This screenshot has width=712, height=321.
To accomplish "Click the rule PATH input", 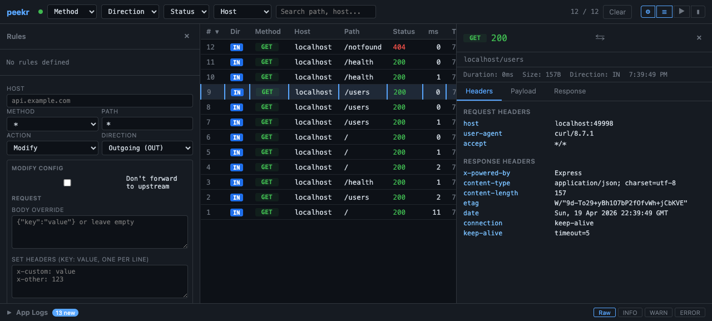I will click(x=147, y=124).
